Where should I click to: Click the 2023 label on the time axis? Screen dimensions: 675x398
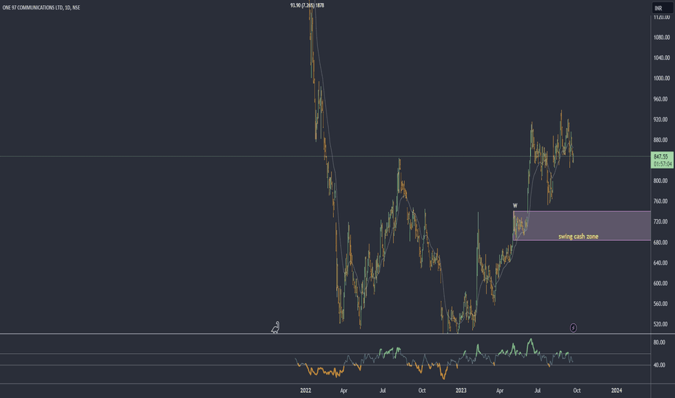(461, 390)
